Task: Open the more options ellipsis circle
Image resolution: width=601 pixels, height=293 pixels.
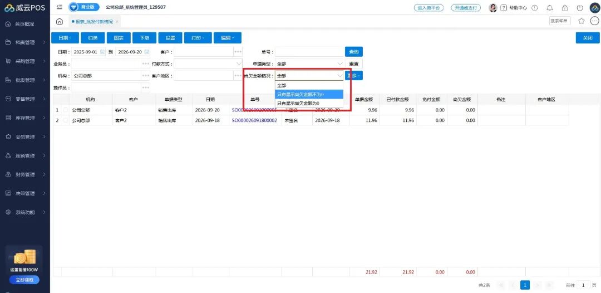Action: [594, 21]
